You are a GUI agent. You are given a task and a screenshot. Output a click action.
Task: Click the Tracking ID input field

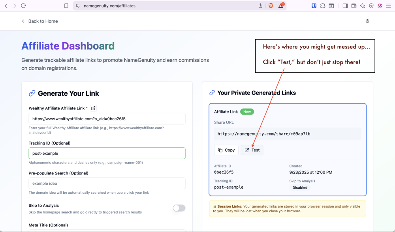107,153
